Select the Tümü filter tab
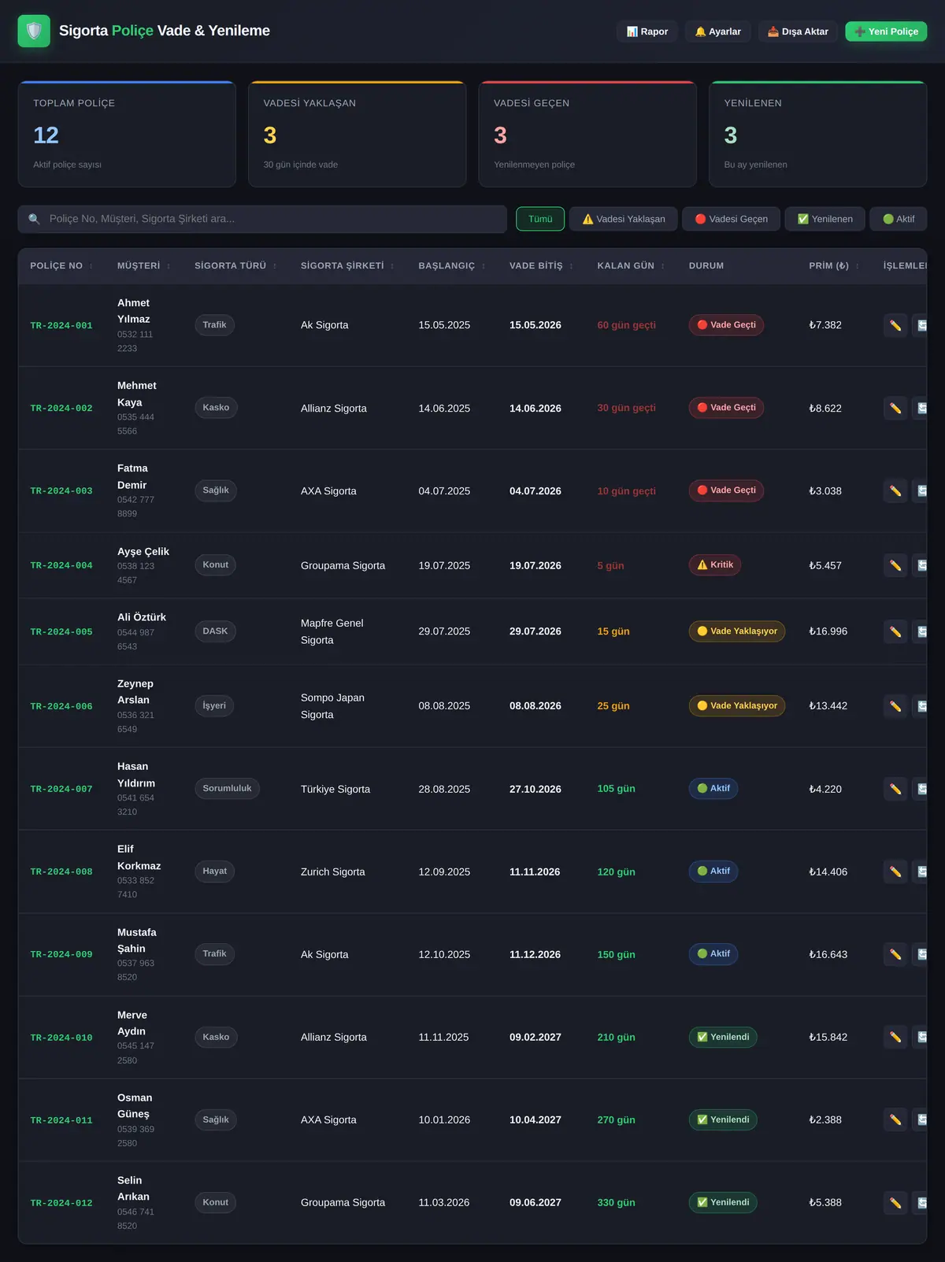This screenshot has width=945, height=1262. pyautogui.click(x=540, y=219)
